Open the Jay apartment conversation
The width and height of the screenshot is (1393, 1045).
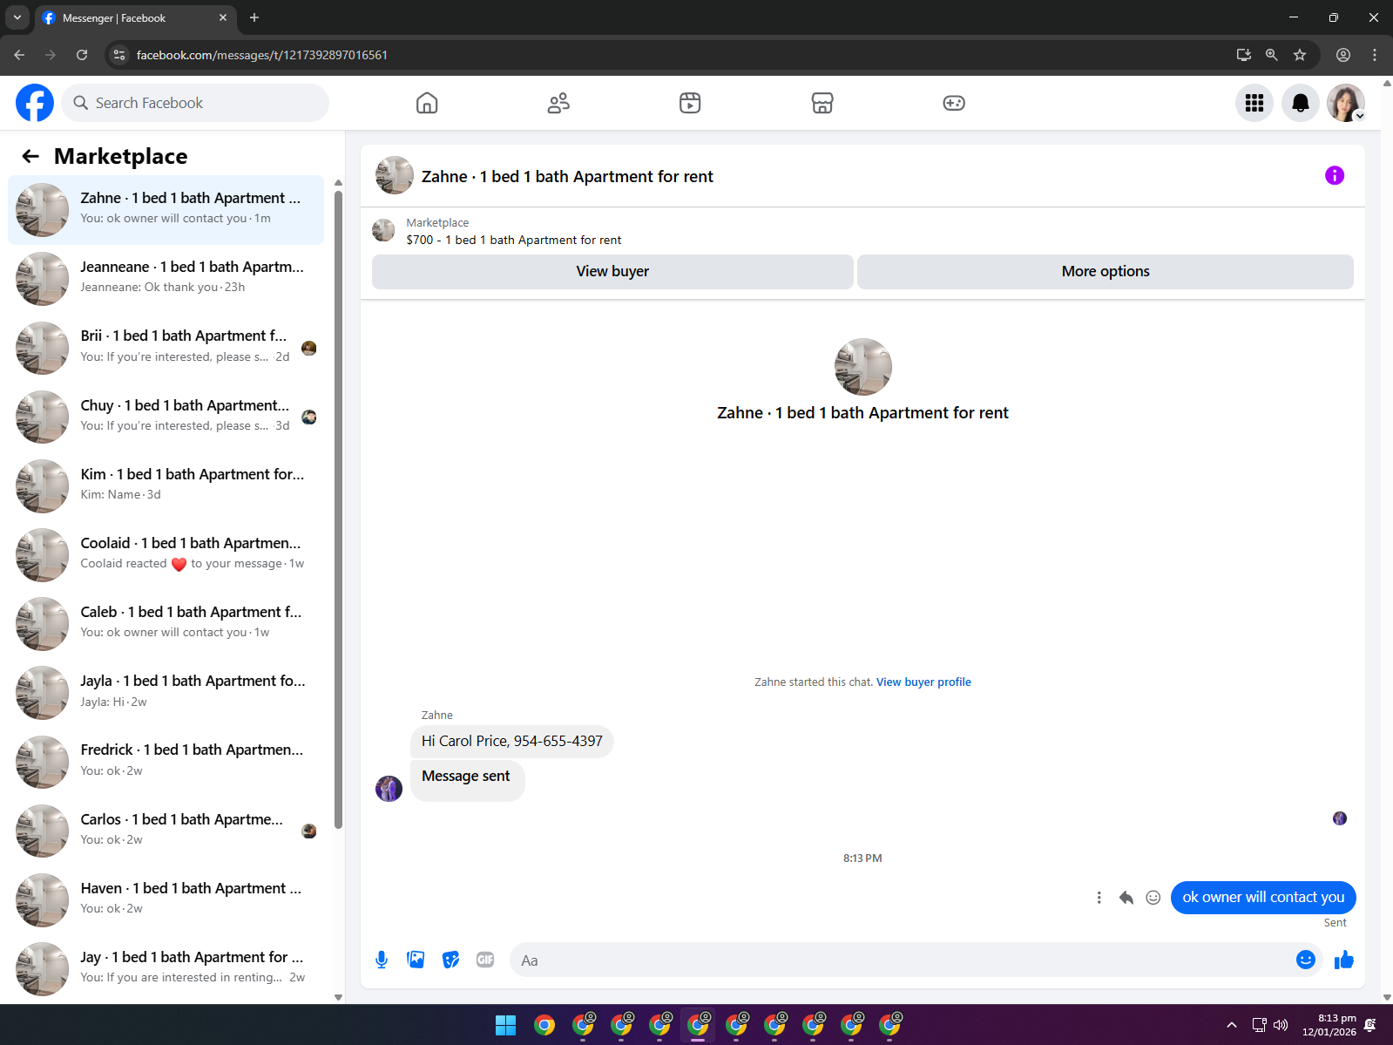166,968
